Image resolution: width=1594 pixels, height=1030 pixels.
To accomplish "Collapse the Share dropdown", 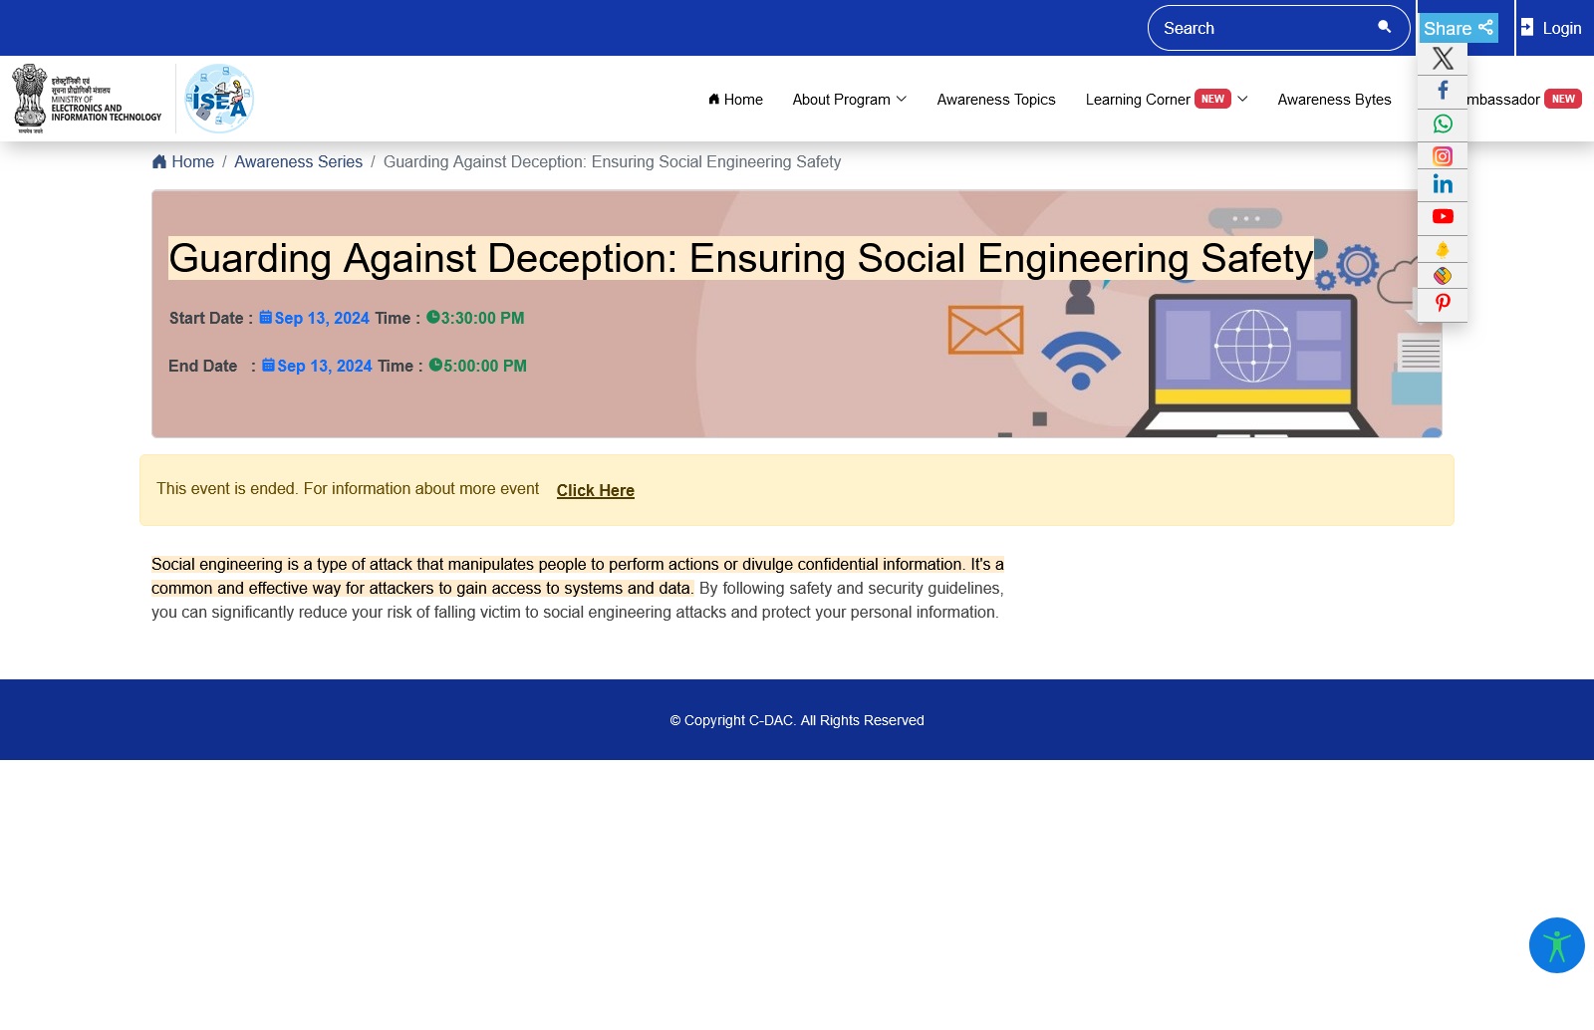I will [1458, 28].
